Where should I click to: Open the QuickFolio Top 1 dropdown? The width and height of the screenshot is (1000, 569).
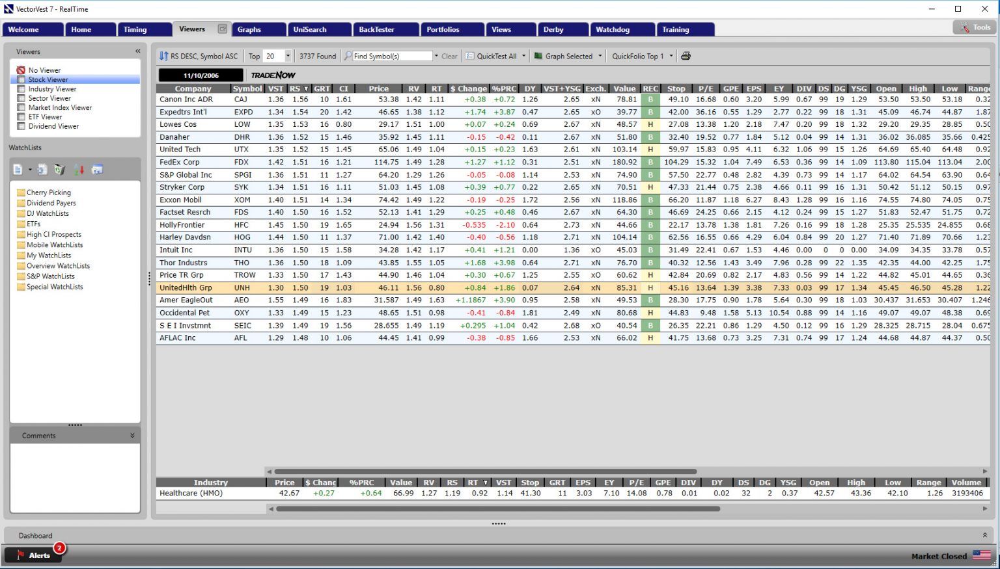click(x=672, y=56)
